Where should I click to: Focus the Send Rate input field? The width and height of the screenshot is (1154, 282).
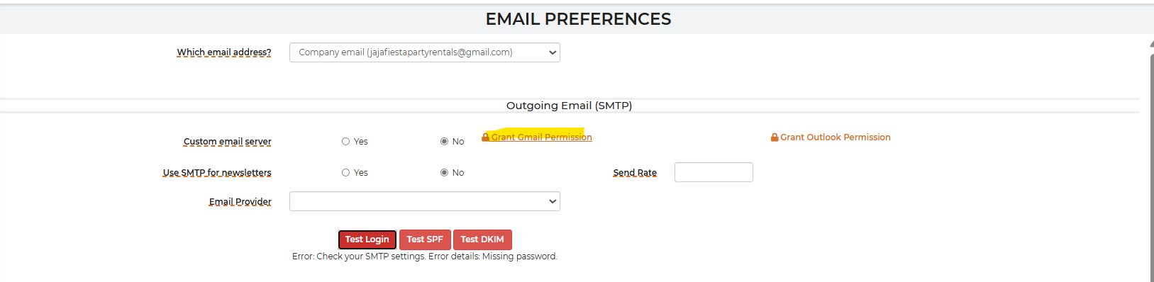714,172
